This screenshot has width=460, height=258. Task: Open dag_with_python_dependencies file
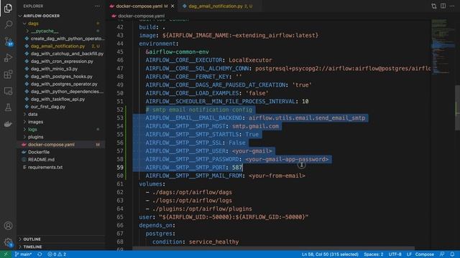click(67, 92)
